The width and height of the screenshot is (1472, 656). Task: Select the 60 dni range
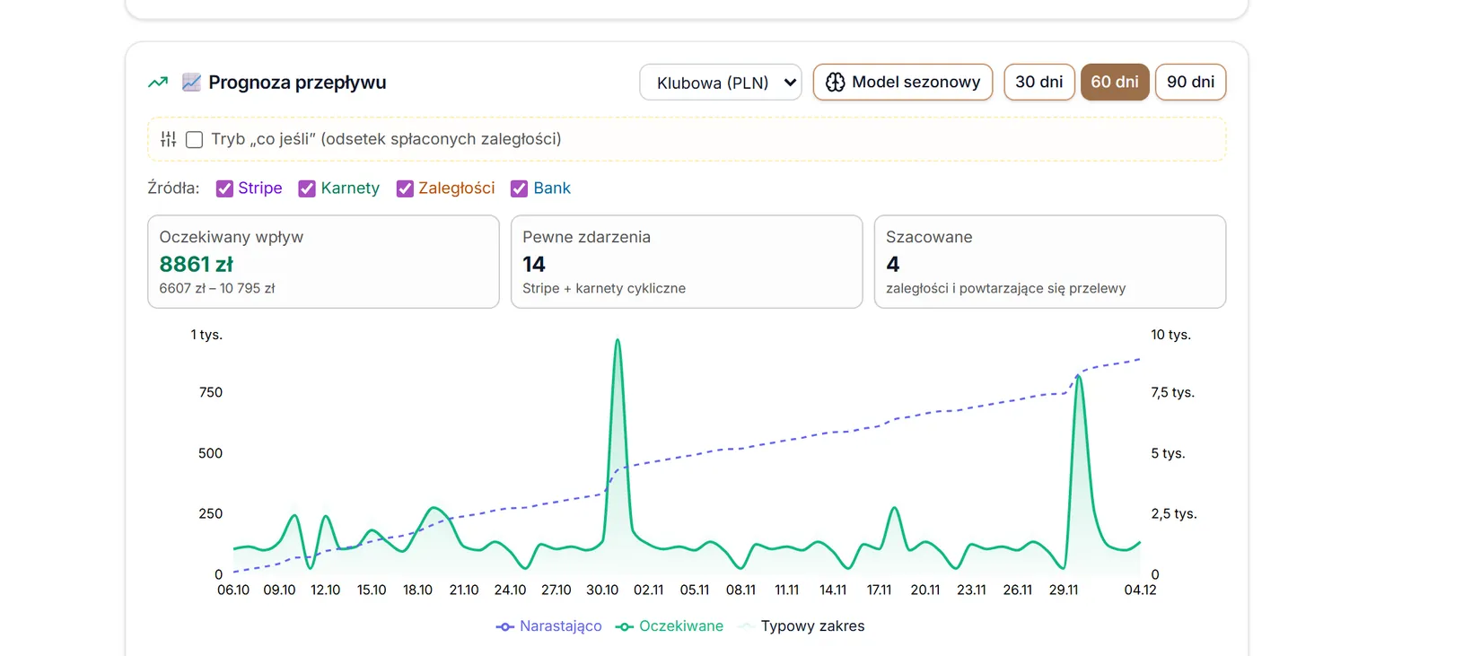[1115, 83]
